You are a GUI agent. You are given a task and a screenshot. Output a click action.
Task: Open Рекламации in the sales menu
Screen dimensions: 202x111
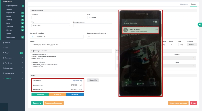pos(11,37)
